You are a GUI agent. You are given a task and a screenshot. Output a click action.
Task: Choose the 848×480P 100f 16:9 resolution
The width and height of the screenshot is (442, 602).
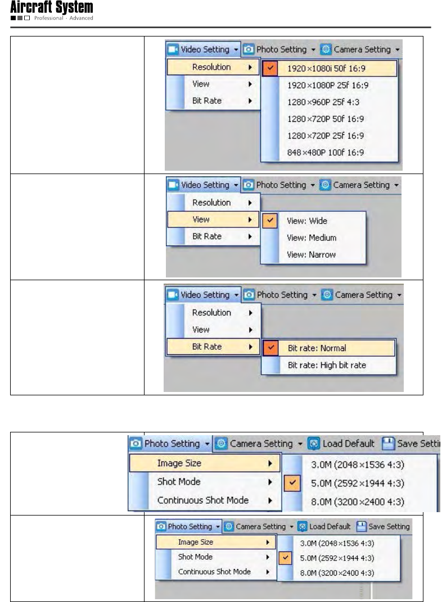click(326, 152)
